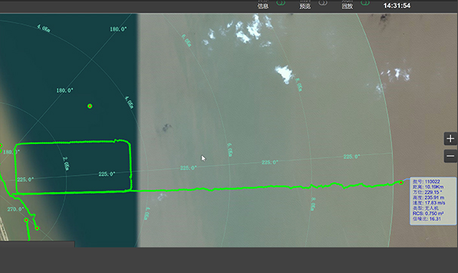Toggle the switch beside 回放
Image resolution: width=458 pixels, height=273 pixels.
(x=365, y=2)
